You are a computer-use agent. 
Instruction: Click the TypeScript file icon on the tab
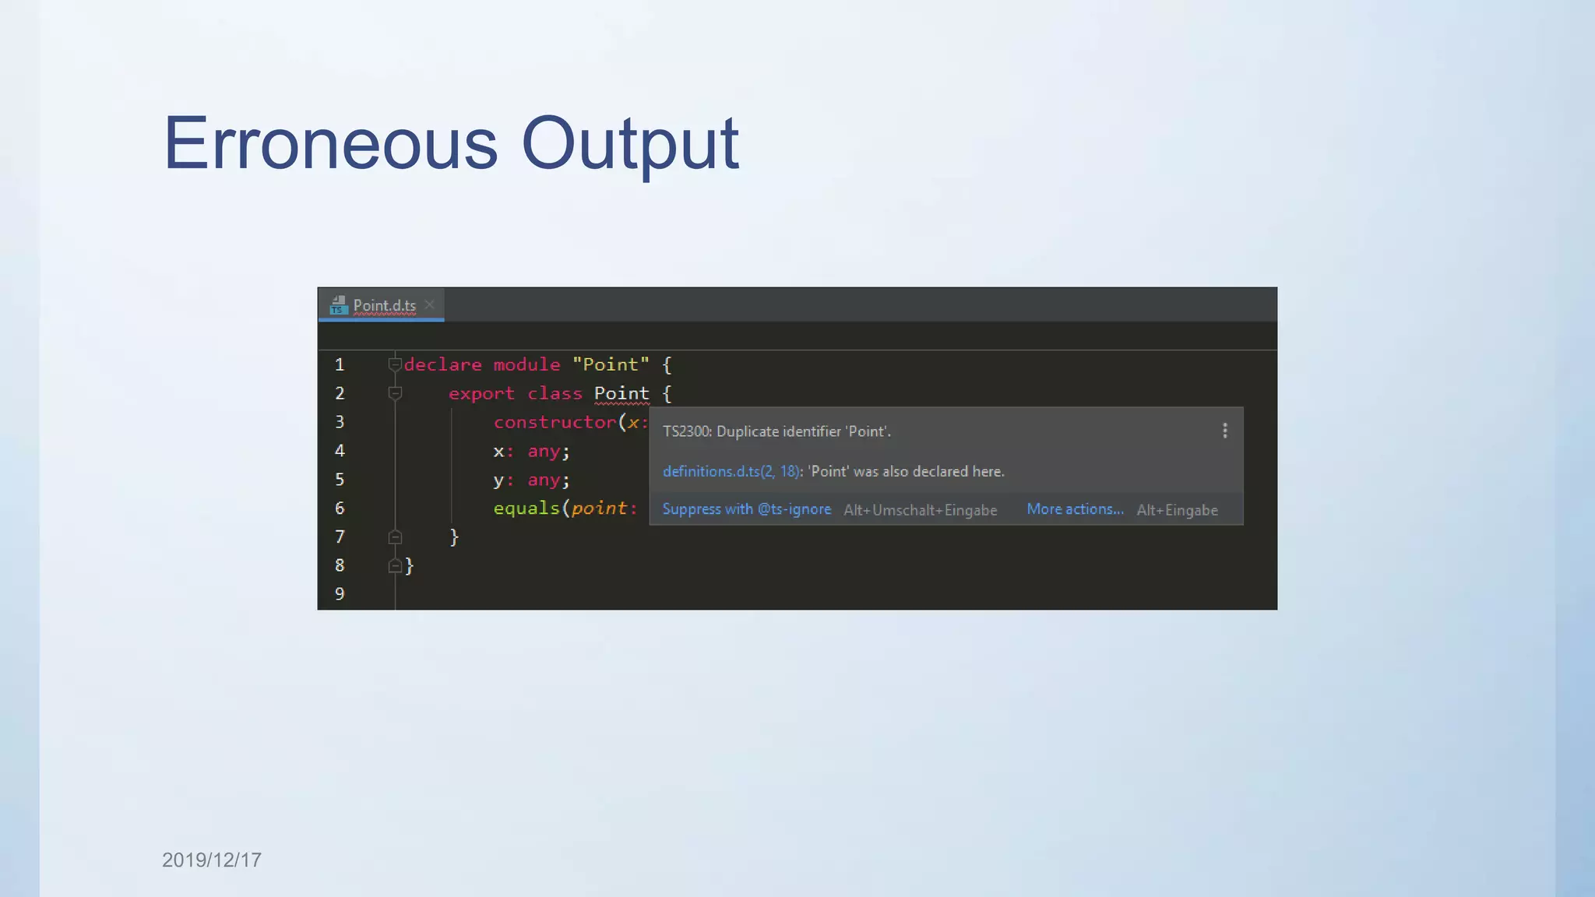click(337, 305)
